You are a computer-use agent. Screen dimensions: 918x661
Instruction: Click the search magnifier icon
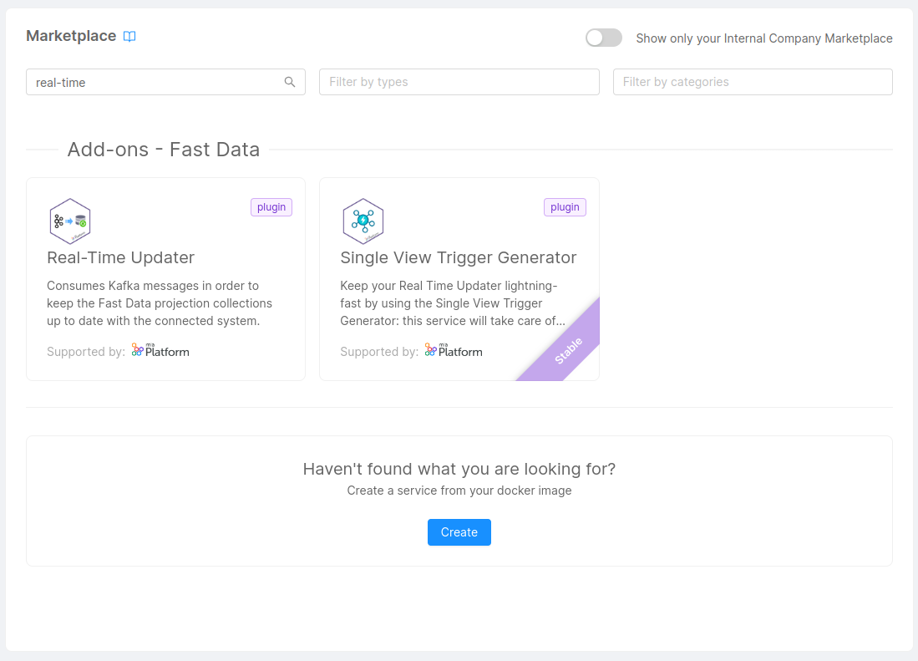pos(290,82)
